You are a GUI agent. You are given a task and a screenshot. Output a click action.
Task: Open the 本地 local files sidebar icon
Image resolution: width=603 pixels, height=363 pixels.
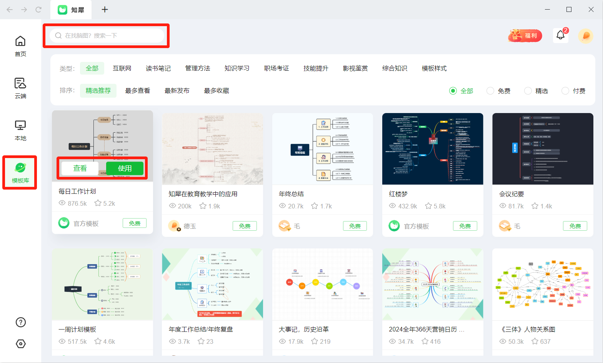pos(20,125)
